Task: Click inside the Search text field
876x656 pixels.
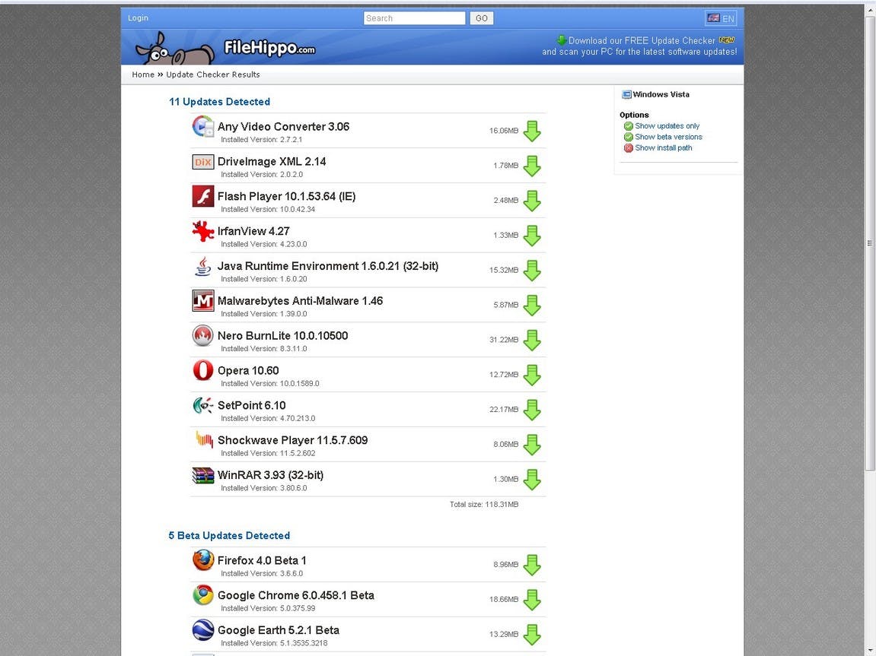Action: click(414, 18)
